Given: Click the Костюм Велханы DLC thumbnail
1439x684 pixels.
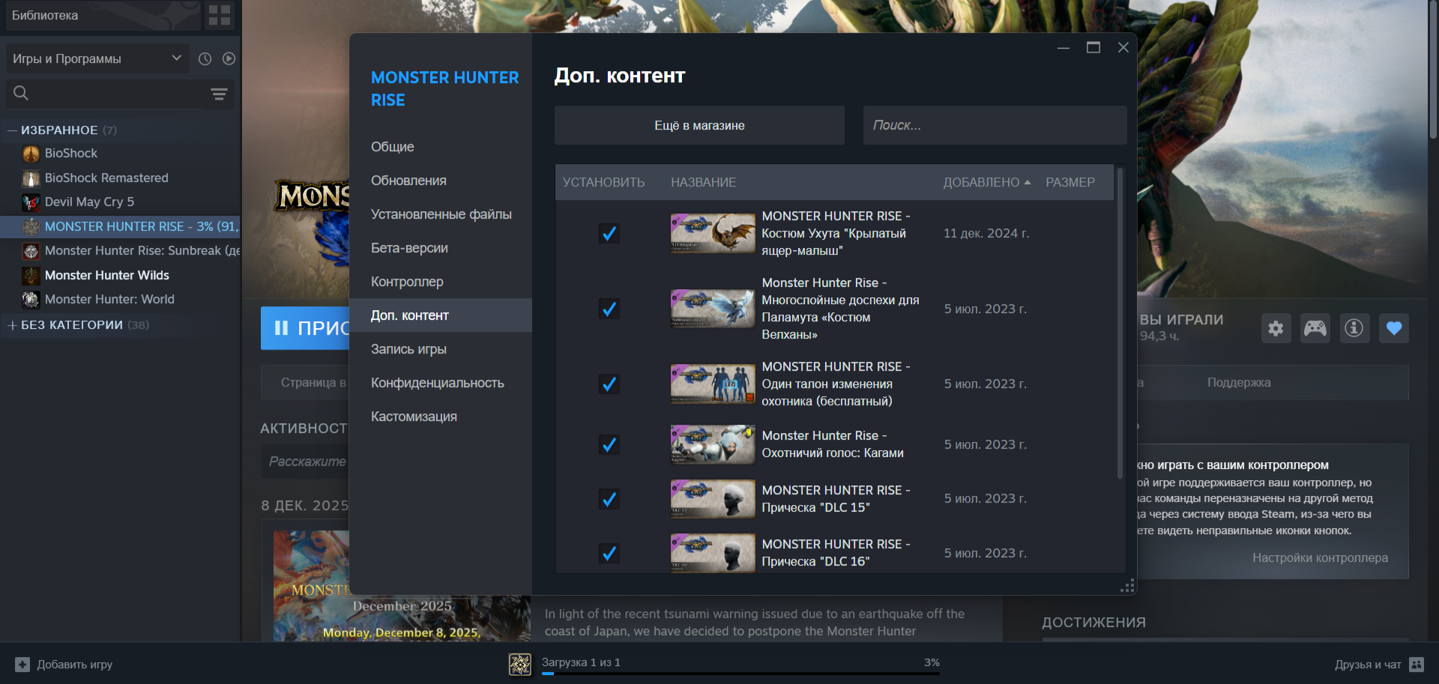Looking at the screenshot, I should pos(713,309).
